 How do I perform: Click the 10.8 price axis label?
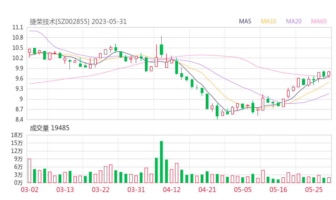coord(18,38)
